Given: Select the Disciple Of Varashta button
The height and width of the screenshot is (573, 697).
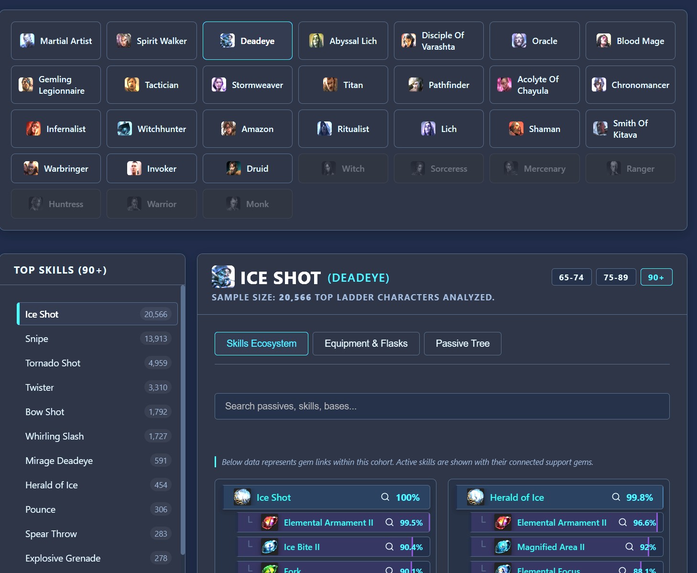Looking at the screenshot, I should (439, 41).
